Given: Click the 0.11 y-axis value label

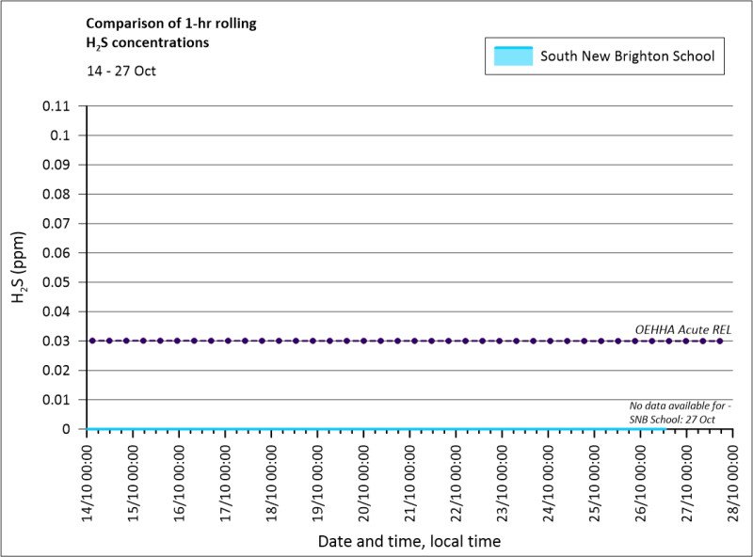Looking at the screenshot, I should point(56,106).
